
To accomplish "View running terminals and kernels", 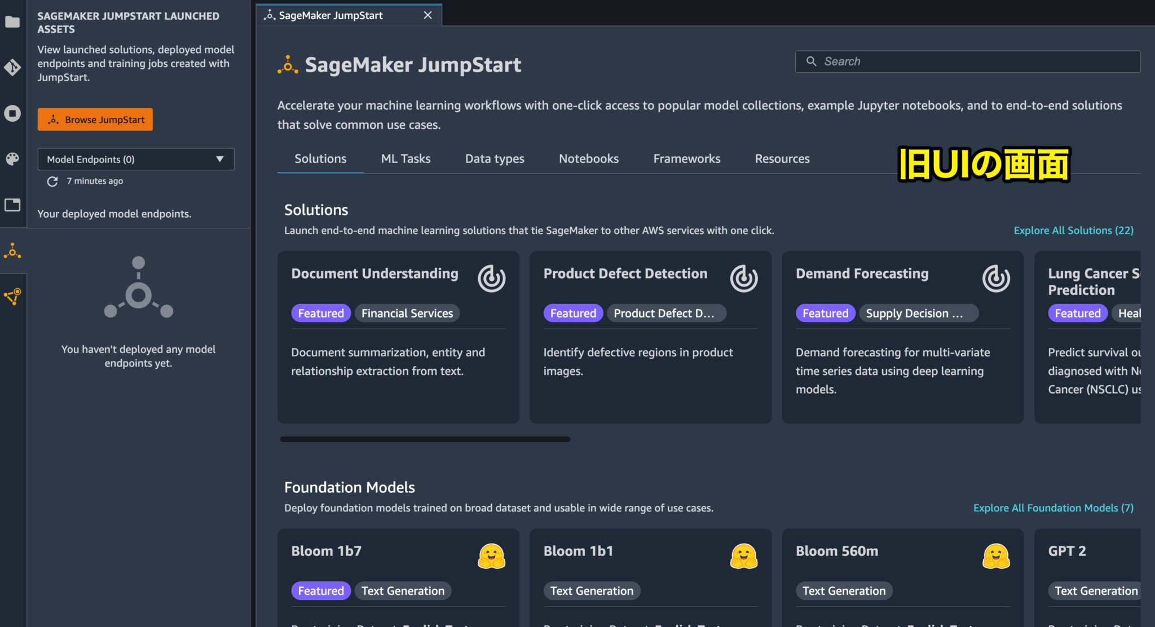I will point(12,113).
